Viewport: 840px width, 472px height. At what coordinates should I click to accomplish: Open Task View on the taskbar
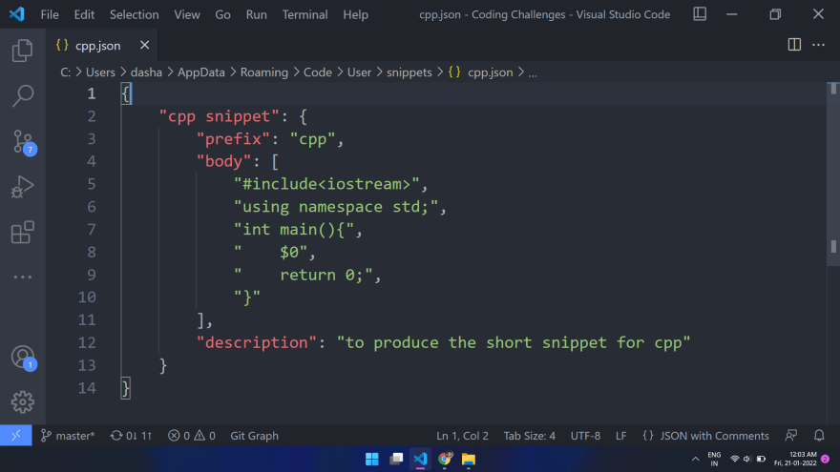point(396,460)
